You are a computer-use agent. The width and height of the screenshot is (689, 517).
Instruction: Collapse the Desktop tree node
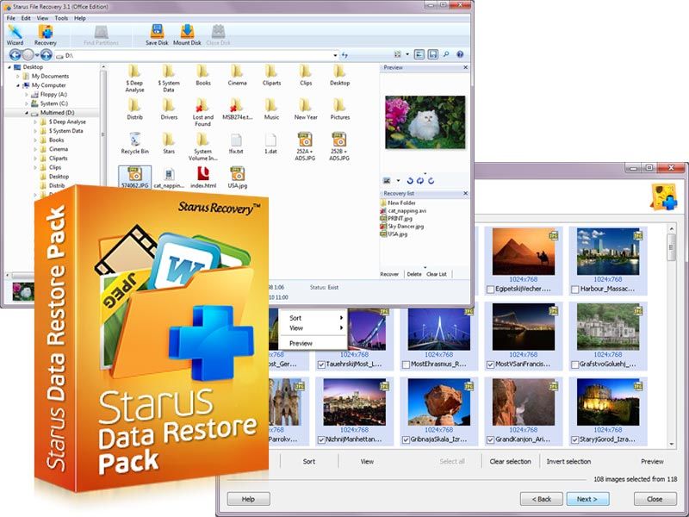[9, 67]
